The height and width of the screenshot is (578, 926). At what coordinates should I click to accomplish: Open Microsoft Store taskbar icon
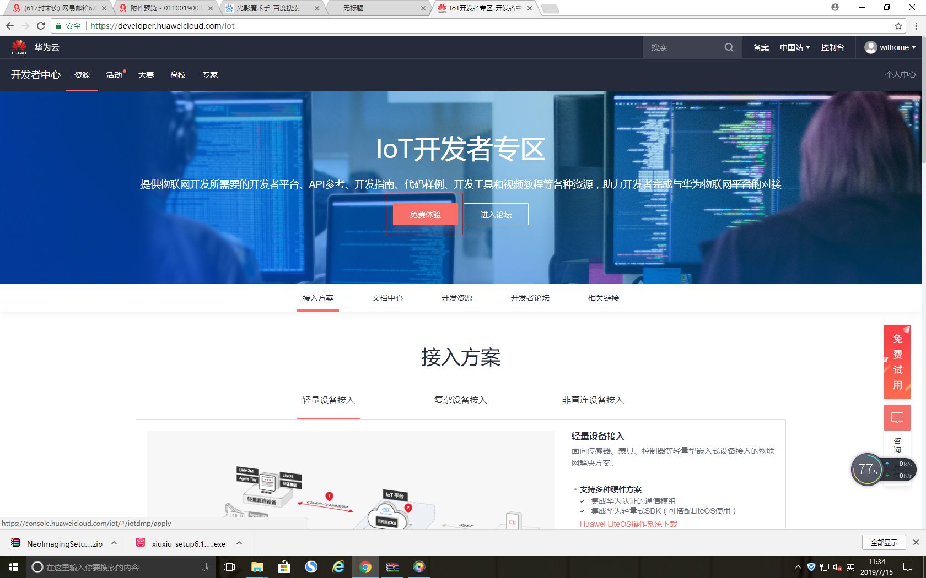[x=284, y=567]
